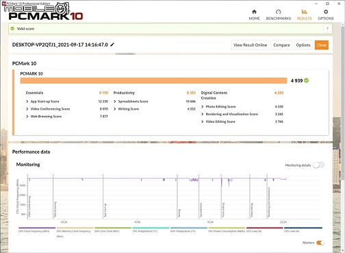The image size is (345, 253).
Task: Turn off the Markers switch
Action: pos(320,243)
